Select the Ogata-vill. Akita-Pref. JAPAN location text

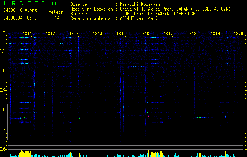(x=175, y=9)
